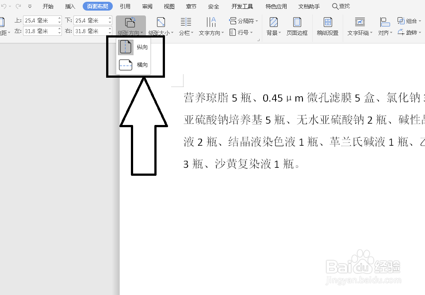Click the Undo icon
Screen dimensions: 425x295
pos(4,6)
